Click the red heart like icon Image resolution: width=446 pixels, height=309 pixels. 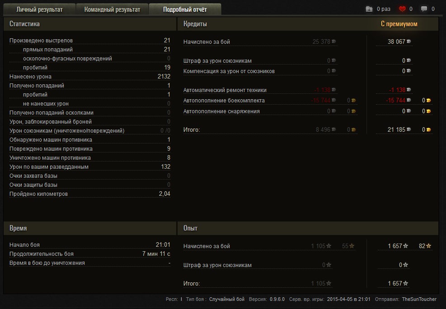point(402,9)
